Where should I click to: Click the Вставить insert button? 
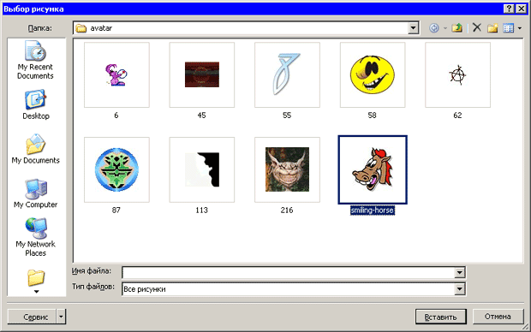click(x=441, y=317)
